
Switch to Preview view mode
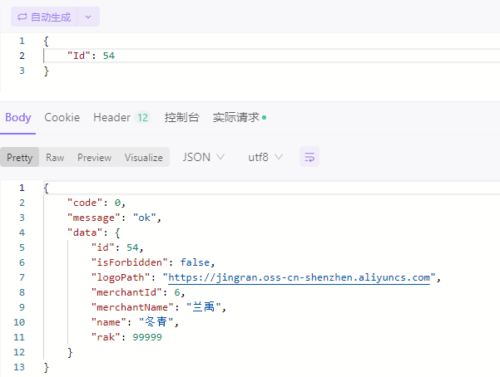(94, 157)
